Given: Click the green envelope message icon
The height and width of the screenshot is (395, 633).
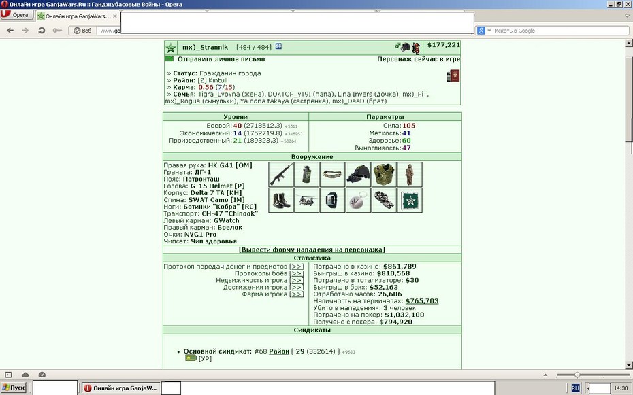Looking at the screenshot, I should [x=169, y=59].
